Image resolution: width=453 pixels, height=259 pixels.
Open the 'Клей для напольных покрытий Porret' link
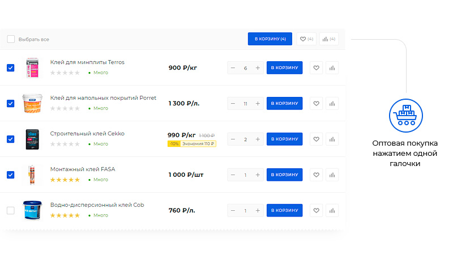click(x=103, y=97)
